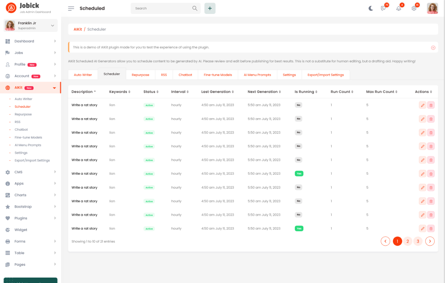Sort table by Description column

tap(84, 92)
